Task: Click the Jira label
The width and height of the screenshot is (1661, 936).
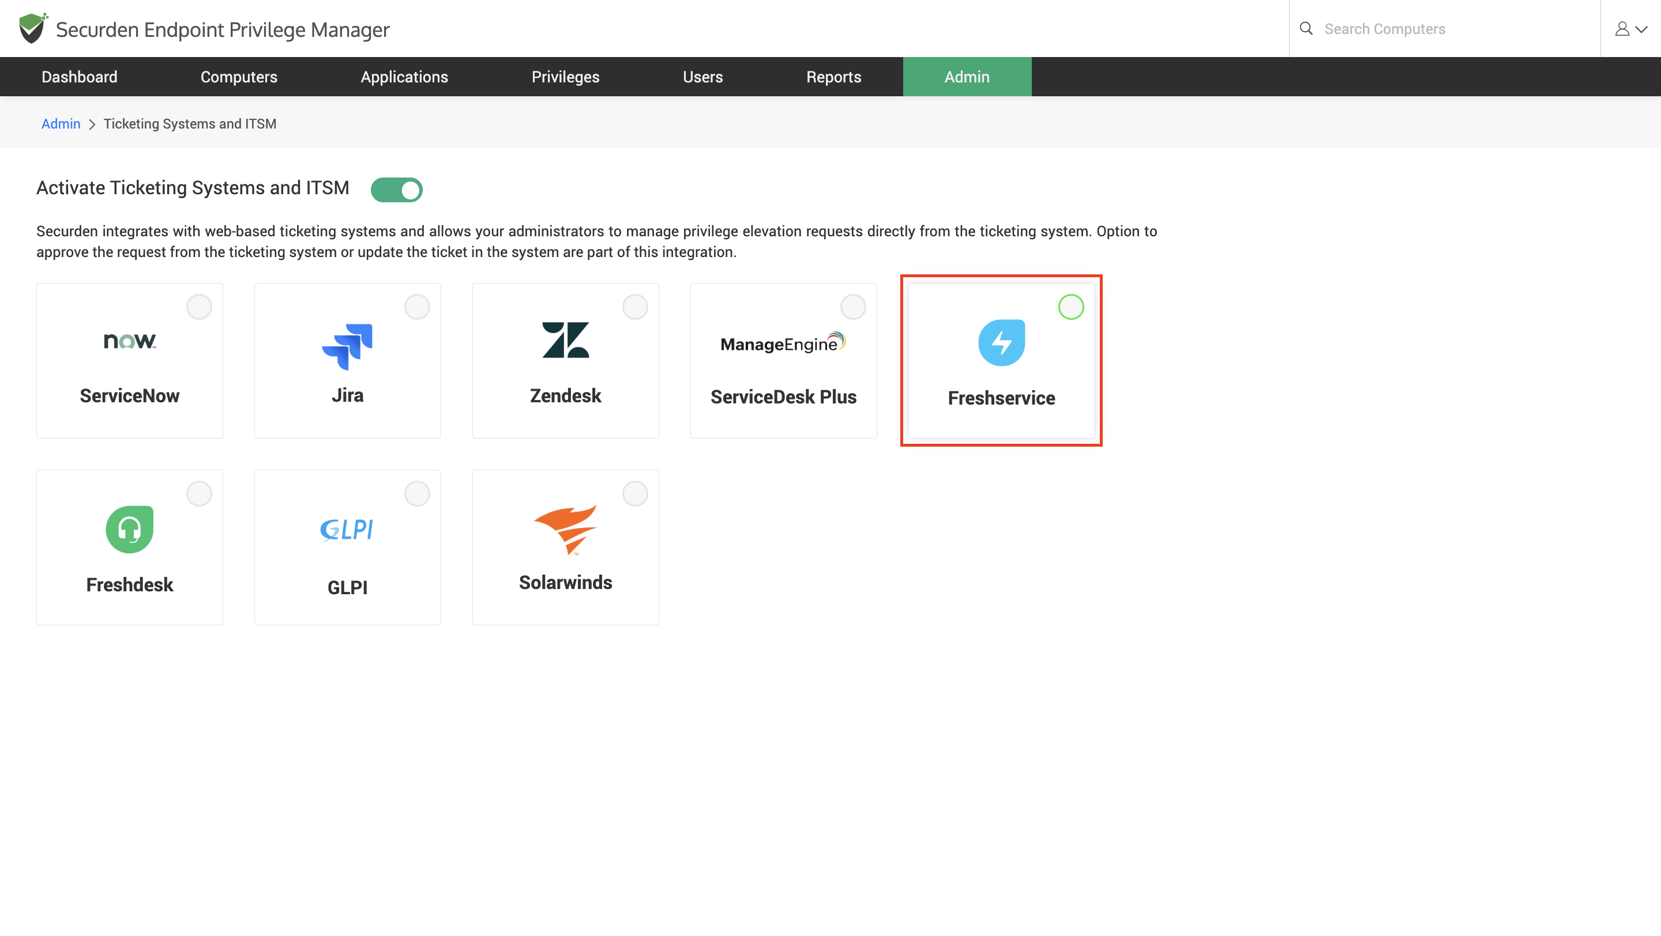Action: [348, 395]
